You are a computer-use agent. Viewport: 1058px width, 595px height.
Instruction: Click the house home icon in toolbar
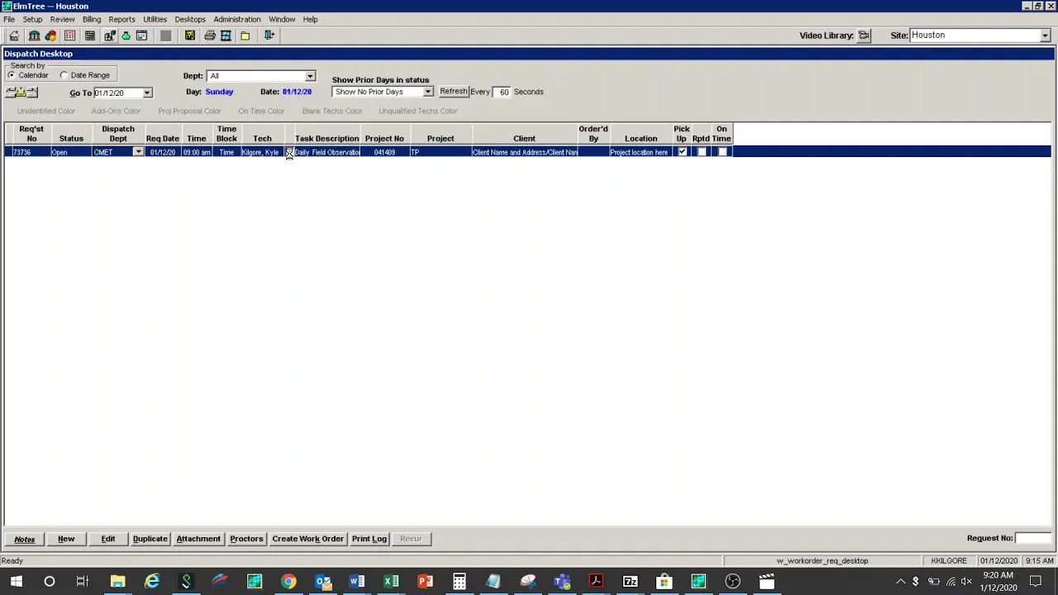point(15,36)
